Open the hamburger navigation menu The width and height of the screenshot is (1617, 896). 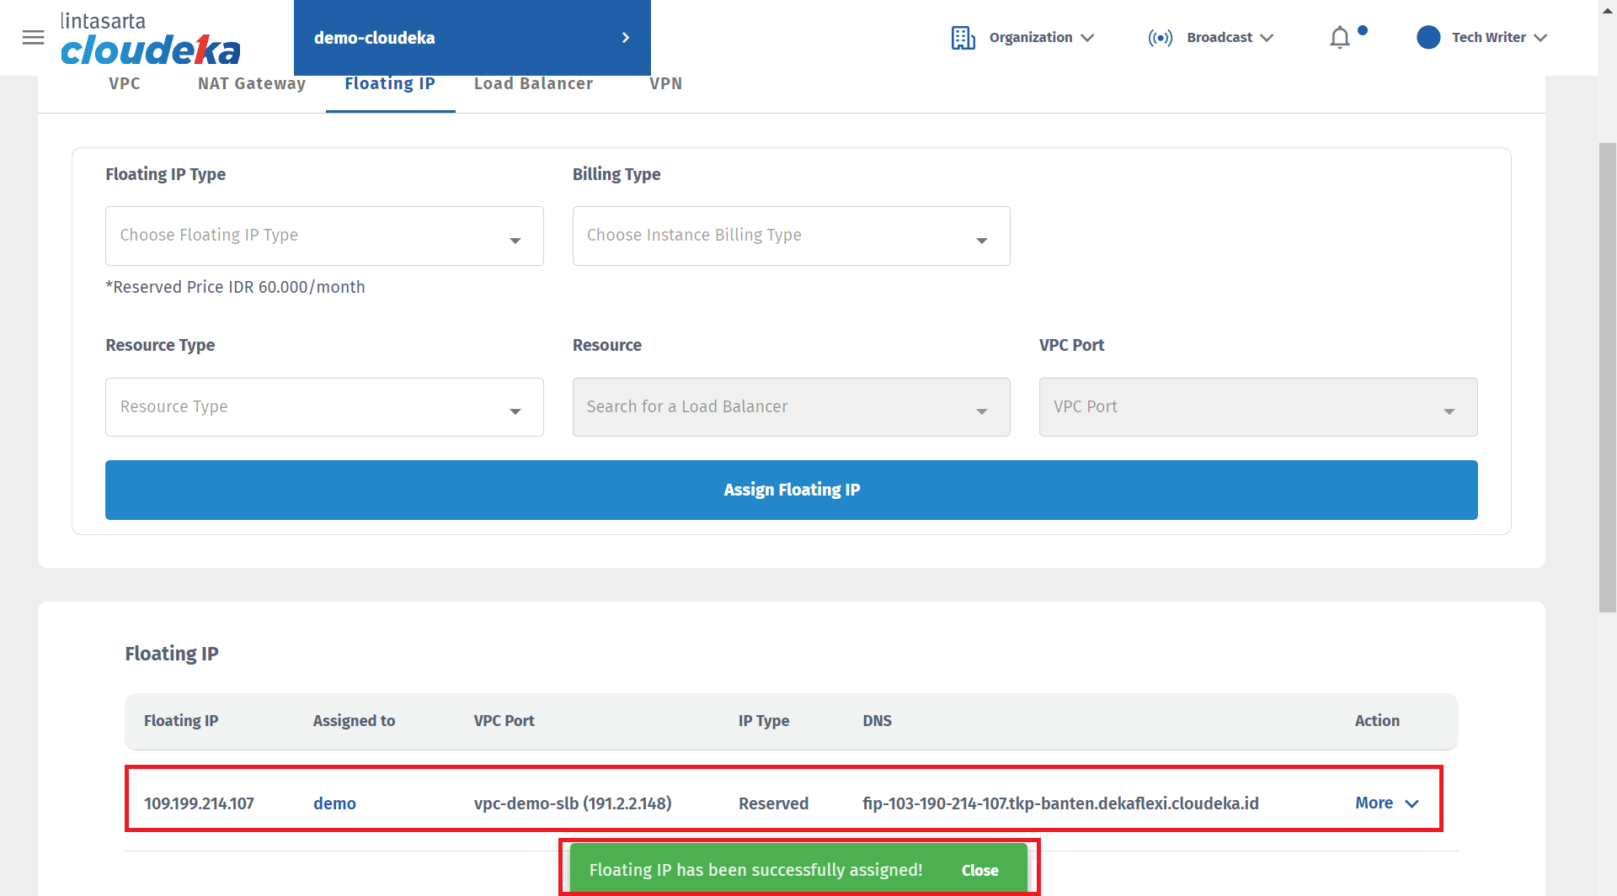[33, 37]
